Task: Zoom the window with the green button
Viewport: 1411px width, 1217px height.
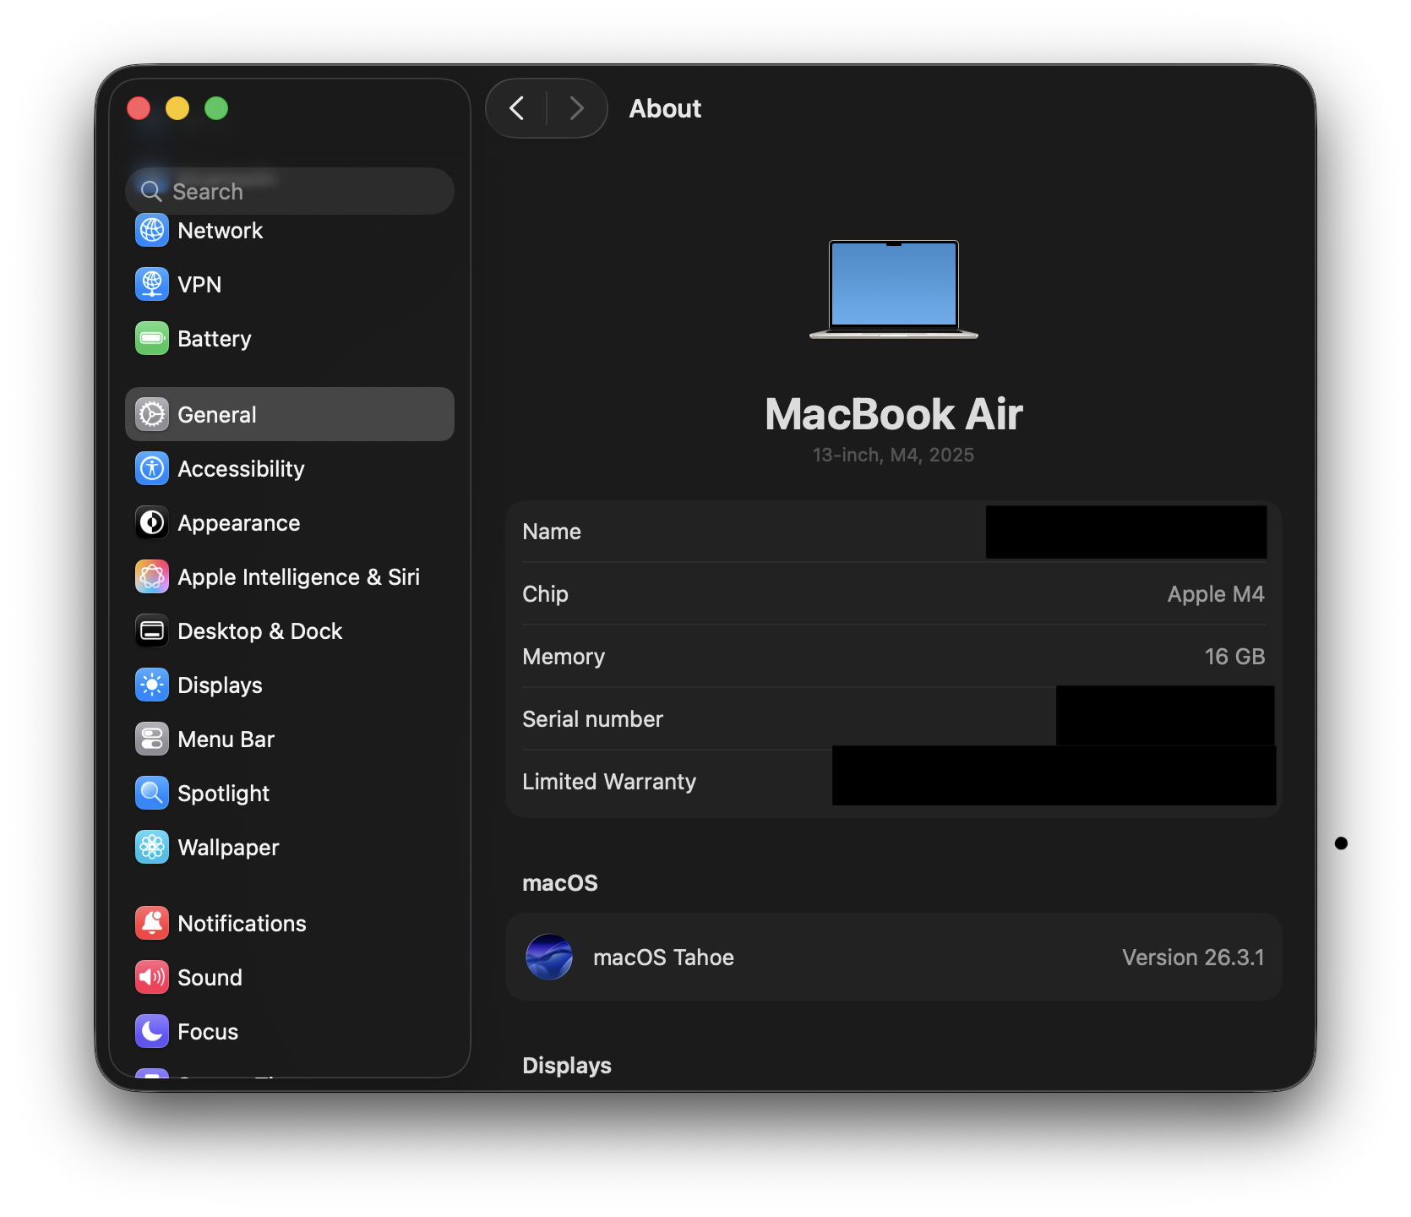Action: point(216,108)
